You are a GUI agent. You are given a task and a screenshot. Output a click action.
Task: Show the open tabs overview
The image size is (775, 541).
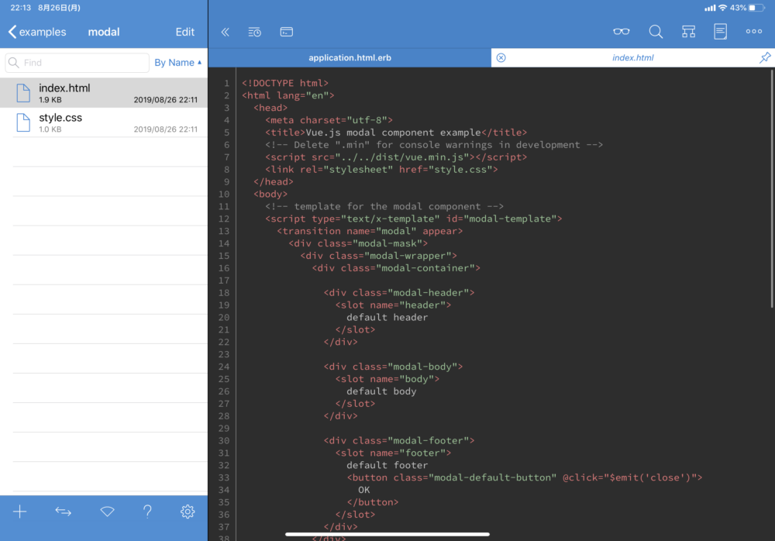(286, 32)
